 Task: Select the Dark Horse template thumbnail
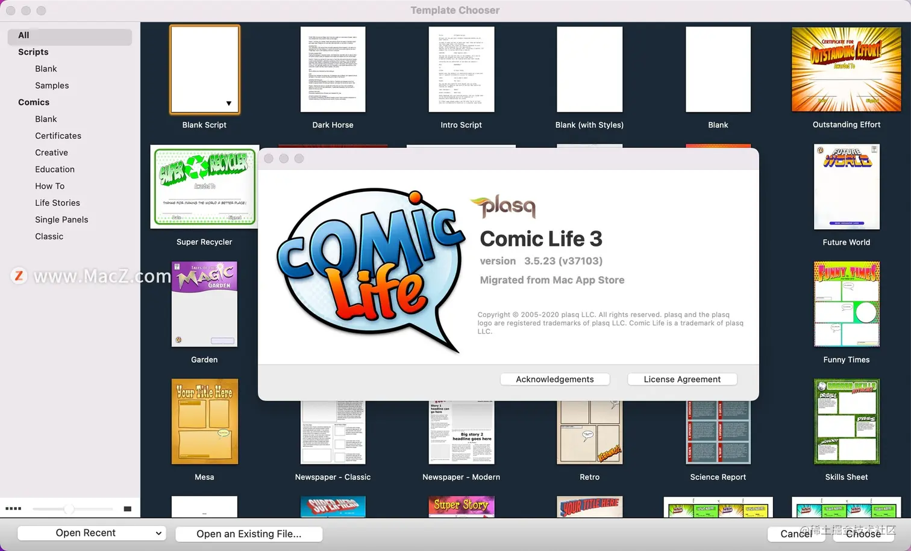(x=333, y=70)
